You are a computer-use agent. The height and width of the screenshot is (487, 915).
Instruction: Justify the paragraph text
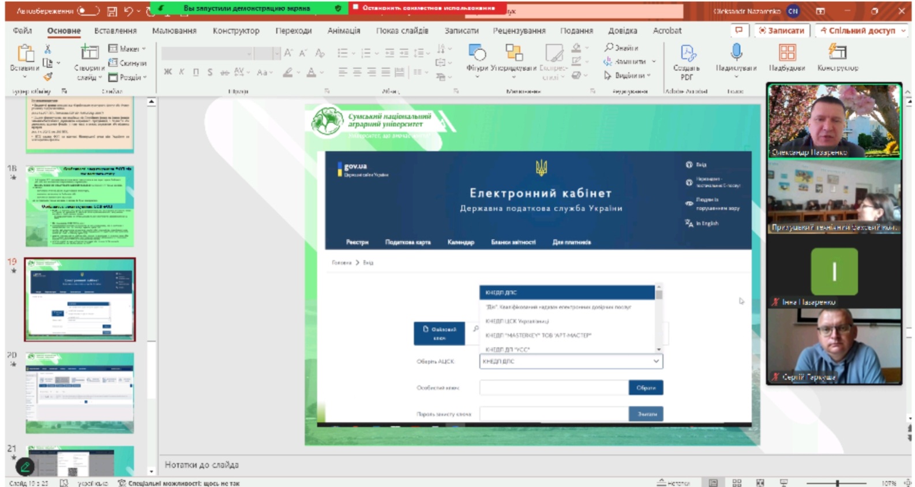(x=386, y=72)
